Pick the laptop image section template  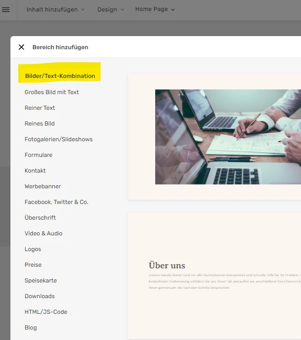215,137
